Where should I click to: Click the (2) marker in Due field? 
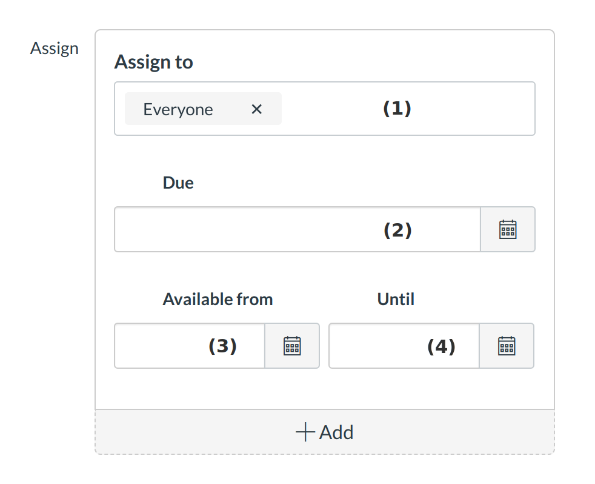397,230
